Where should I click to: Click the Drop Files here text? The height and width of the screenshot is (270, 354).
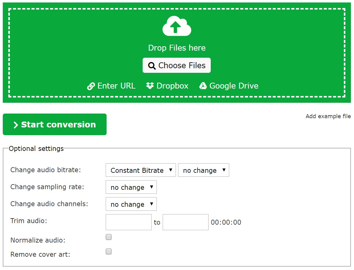tap(177, 48)
